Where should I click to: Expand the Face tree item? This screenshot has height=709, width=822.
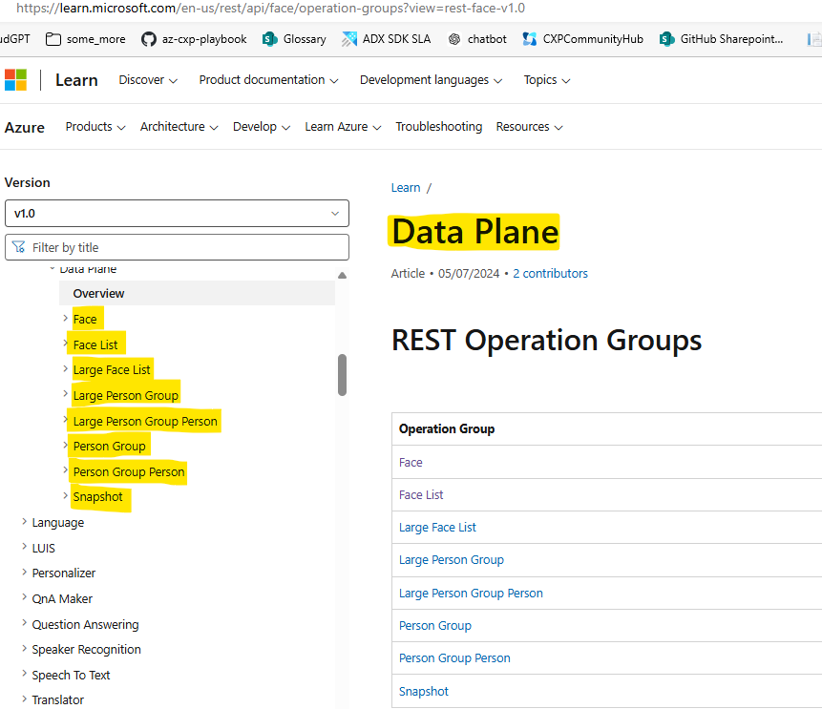66,318
